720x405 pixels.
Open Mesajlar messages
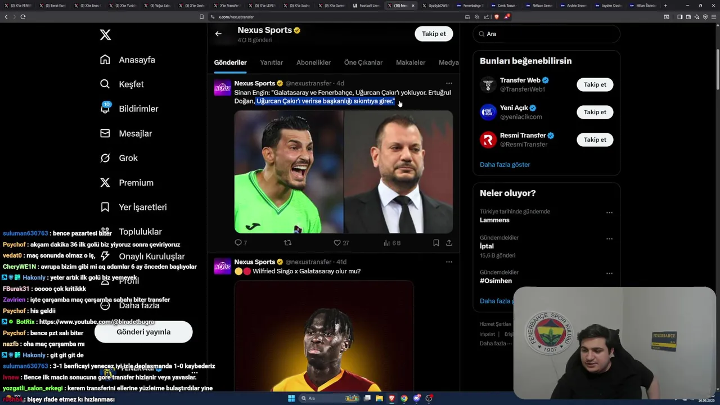(126, 133)
